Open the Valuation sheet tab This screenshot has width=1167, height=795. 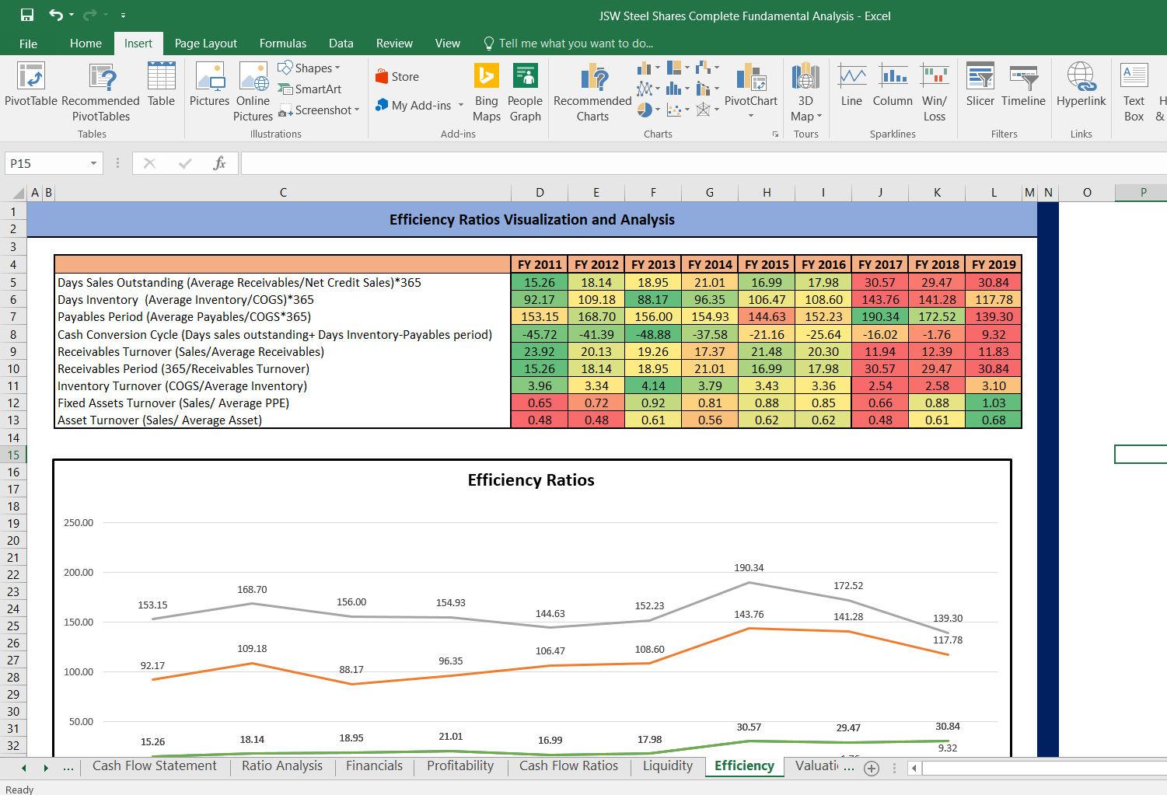point(816,766)
